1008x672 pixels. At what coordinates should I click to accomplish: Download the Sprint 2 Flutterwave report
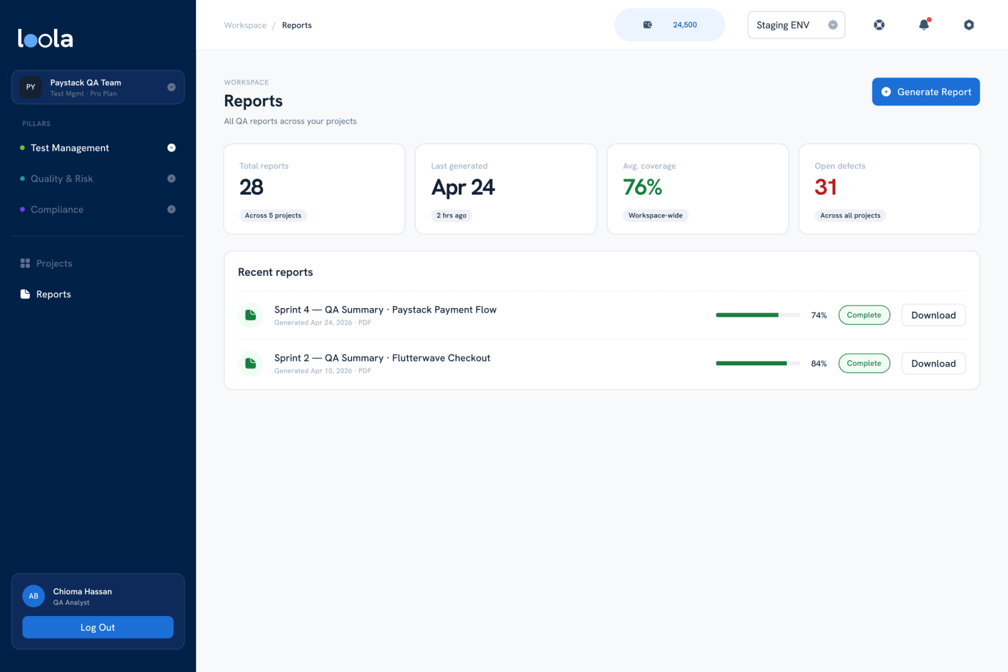click(933, 363)
